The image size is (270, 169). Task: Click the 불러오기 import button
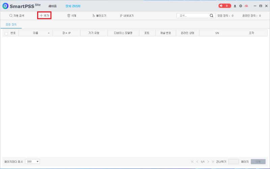tap(99, 16)
